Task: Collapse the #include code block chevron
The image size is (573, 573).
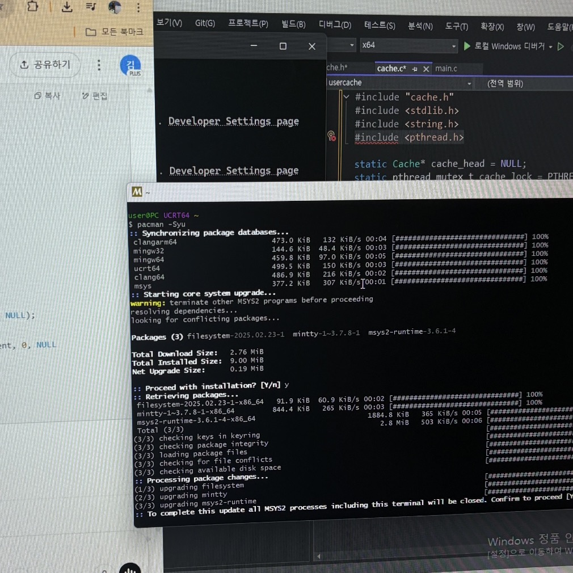Action: tap(346, 97)
